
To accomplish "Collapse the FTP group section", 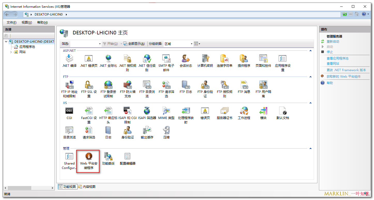I will click(x=310, y=77).
